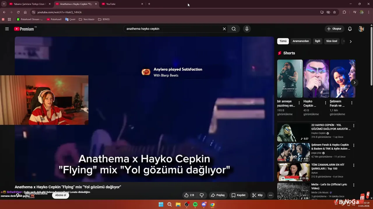The height and width of the screenshot is (209, 373).
Task: Subscribe with the Abone ol button
Action: [61, 195]
